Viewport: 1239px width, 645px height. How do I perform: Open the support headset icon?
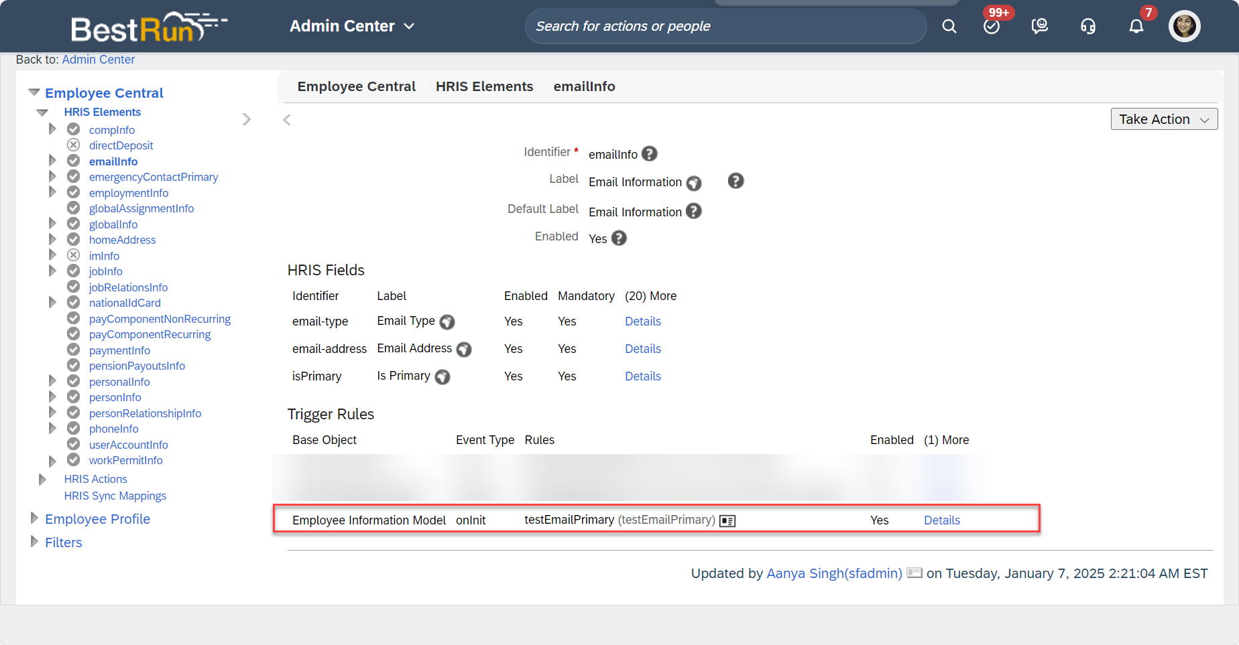pos(1088,26)
